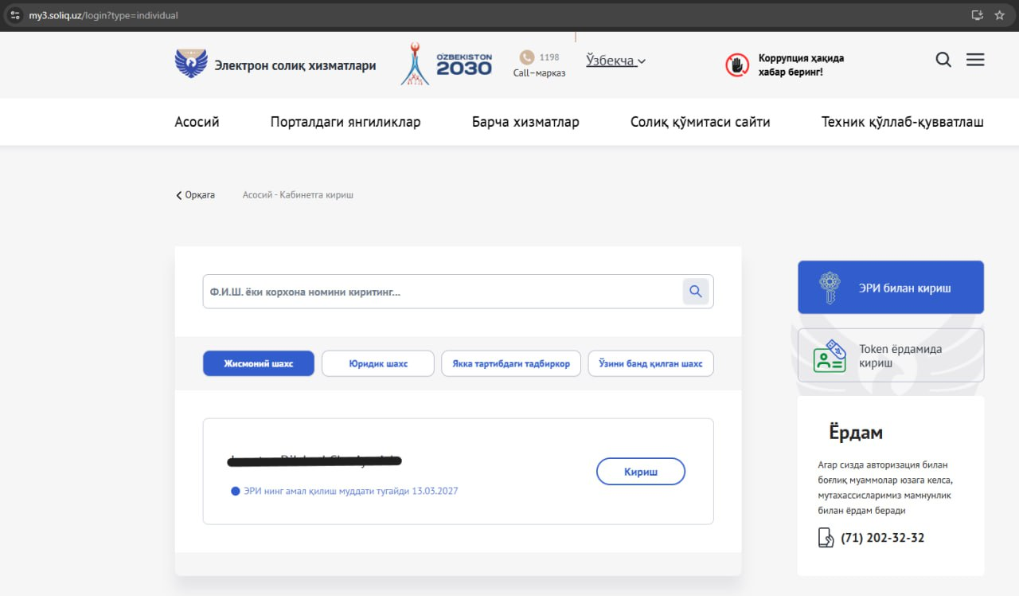Screen dimensions: 1019x596
Task: Select the Юридик шахс option
Action: click(378, 363)
